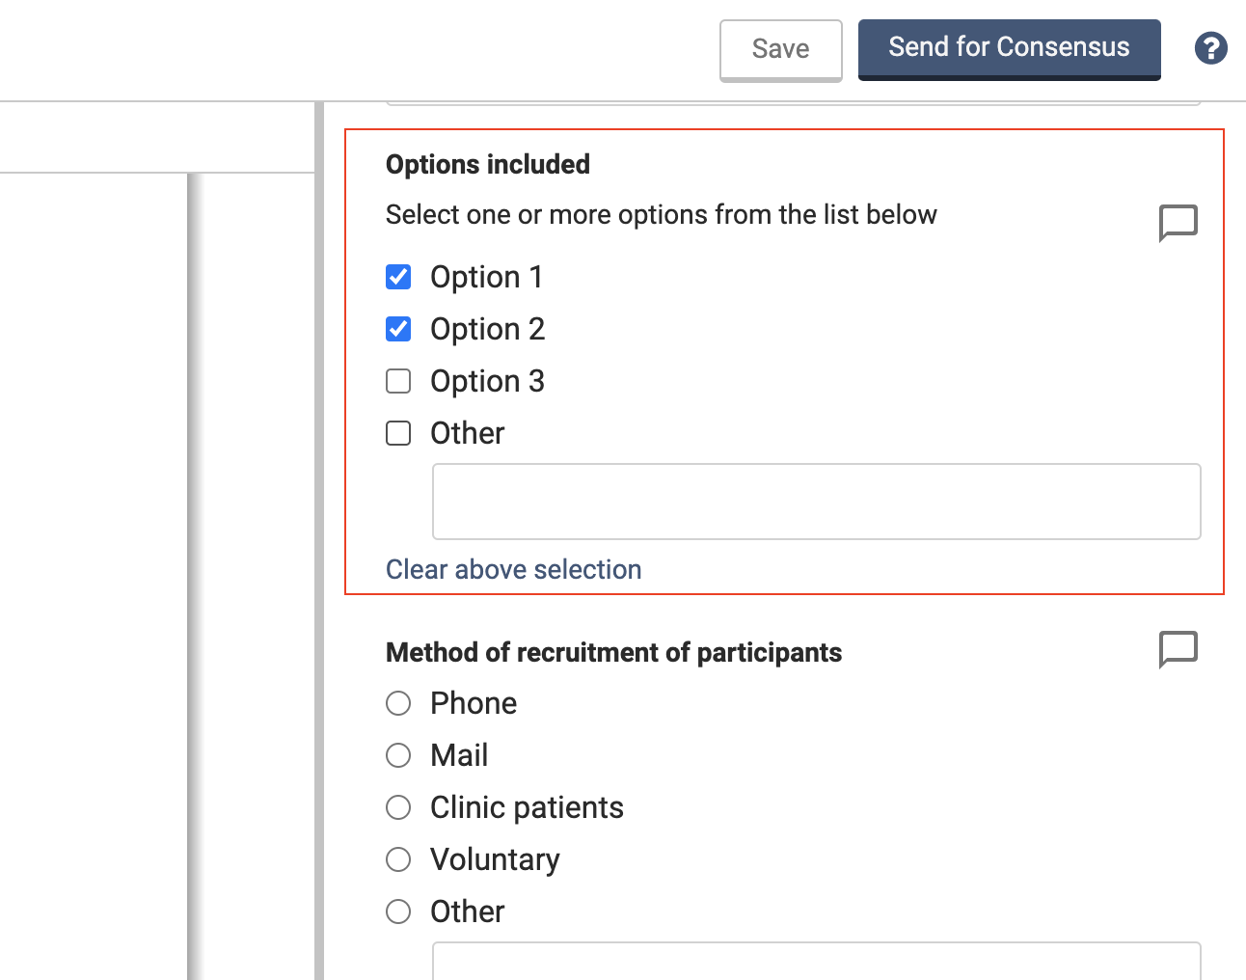Click the Option 3 label text
The height and width of the screenshot is (980, 1246).
(x=487, y=382)
